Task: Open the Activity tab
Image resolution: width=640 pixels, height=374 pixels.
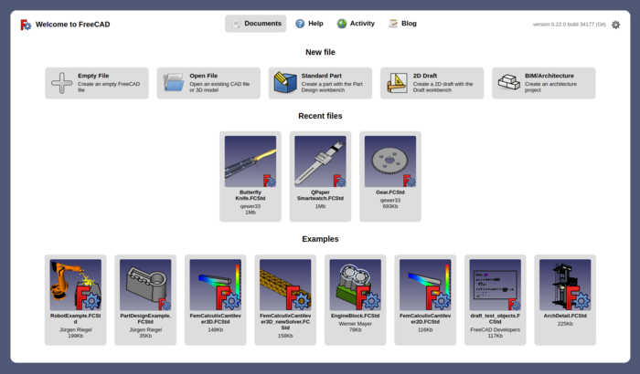Action: 356,24
